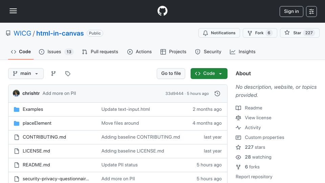
Task: Fork the repository
Action: click(x=260, y=33)
